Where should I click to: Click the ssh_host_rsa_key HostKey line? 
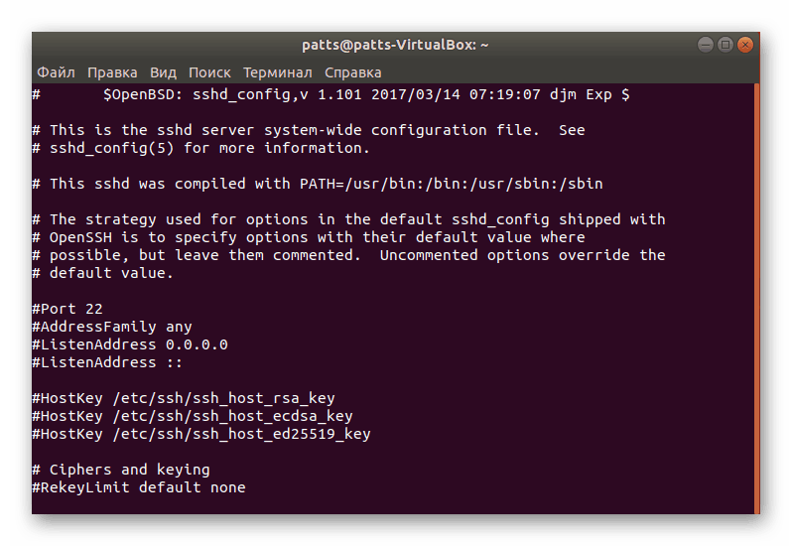click(184, 398)
